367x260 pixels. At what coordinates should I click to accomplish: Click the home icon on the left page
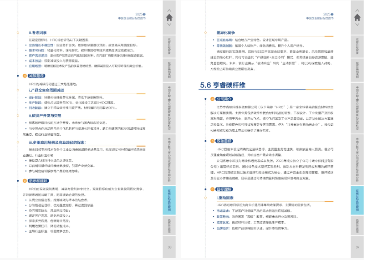[169, 17]
